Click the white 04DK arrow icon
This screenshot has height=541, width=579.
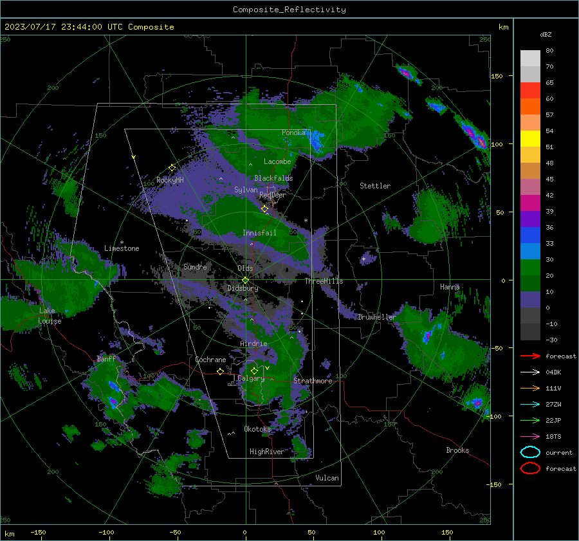tap(530, 372)
